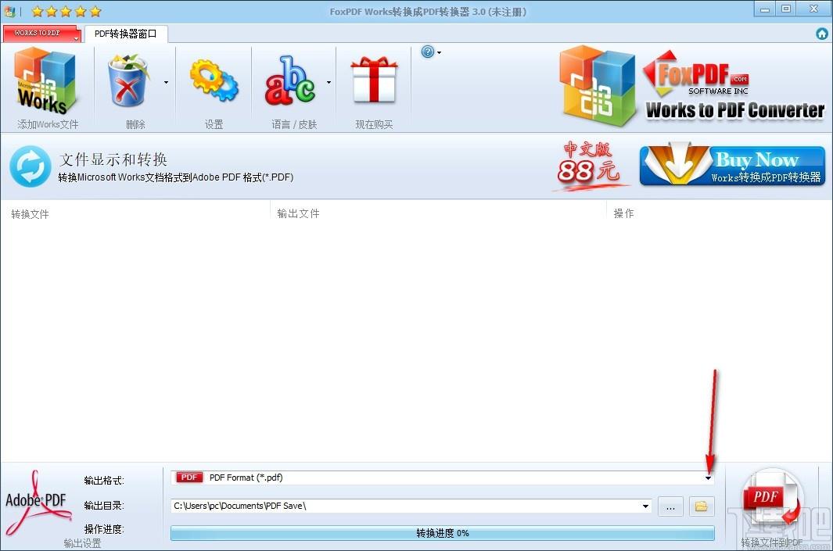Click the FoxPDF Works to PDF logo

[691, 86]
